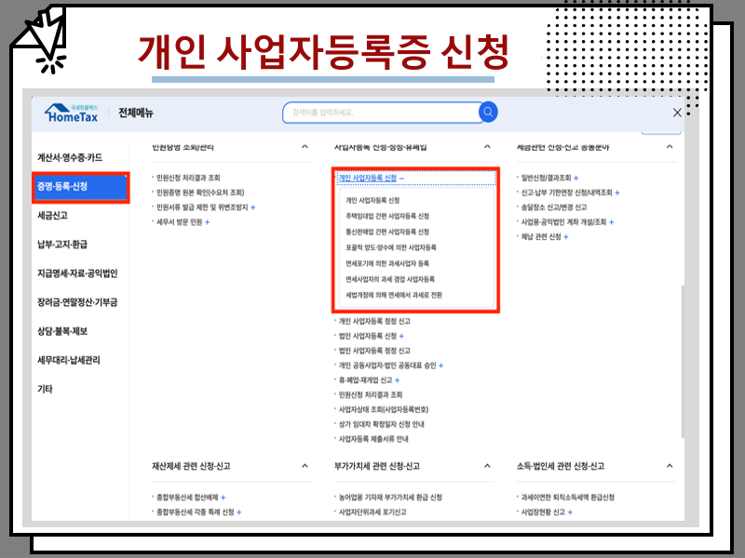Expand the plus next to 일반신청/결과조회

tap(576, 178)
